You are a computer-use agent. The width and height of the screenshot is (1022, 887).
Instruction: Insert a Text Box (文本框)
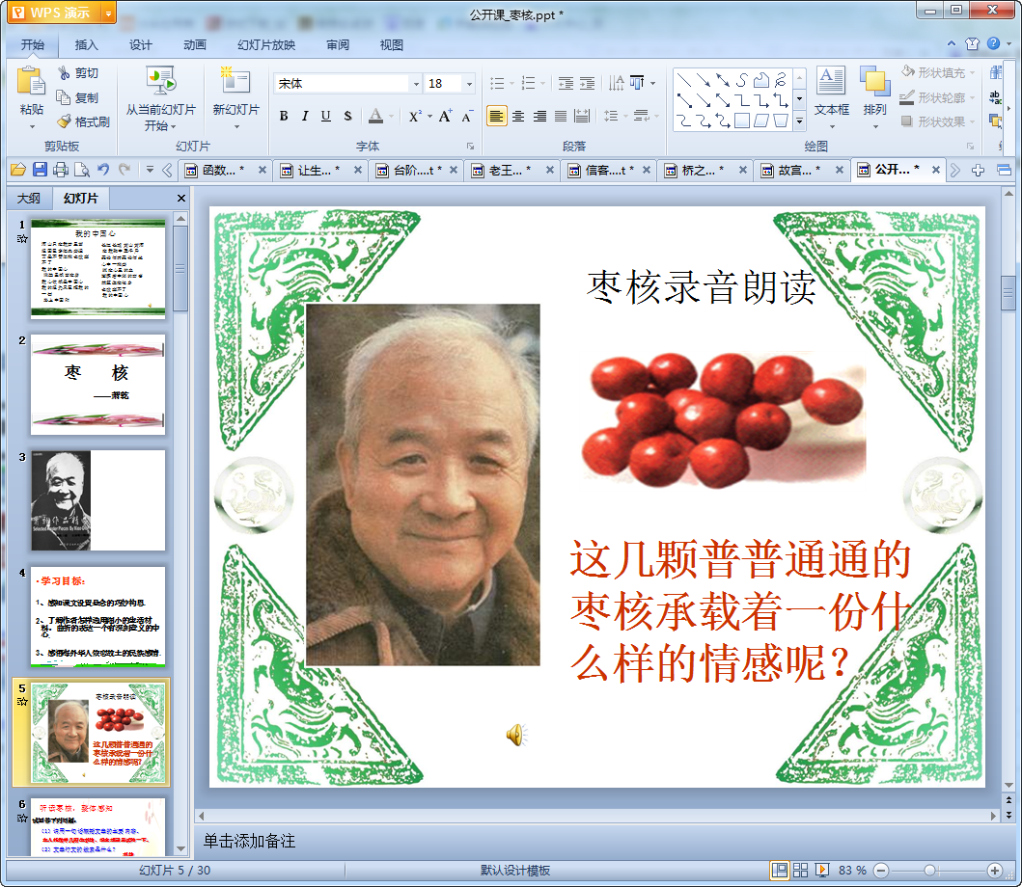tap(831, 92)
